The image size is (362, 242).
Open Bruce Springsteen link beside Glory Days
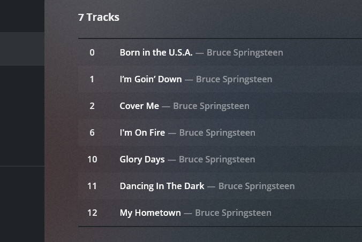point(217,159)
